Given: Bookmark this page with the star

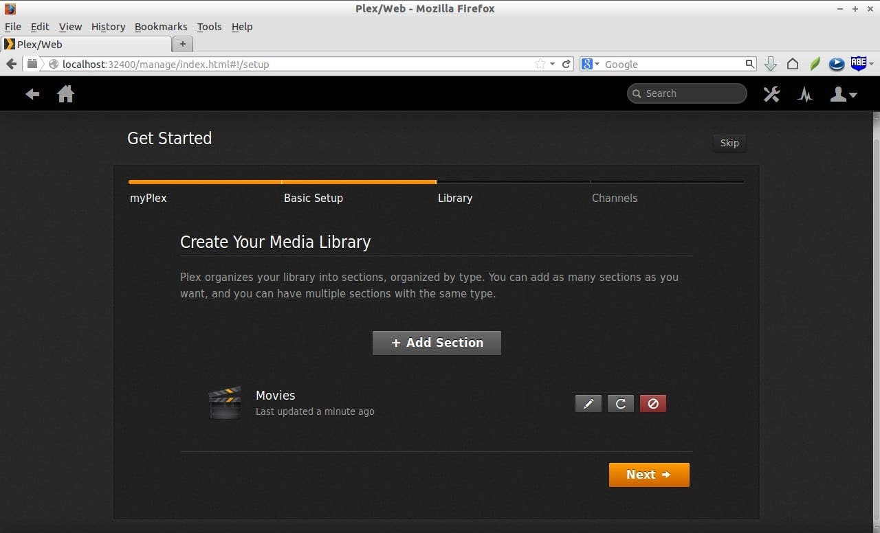Looking at the screenshot, I should (x=540, y=64).
